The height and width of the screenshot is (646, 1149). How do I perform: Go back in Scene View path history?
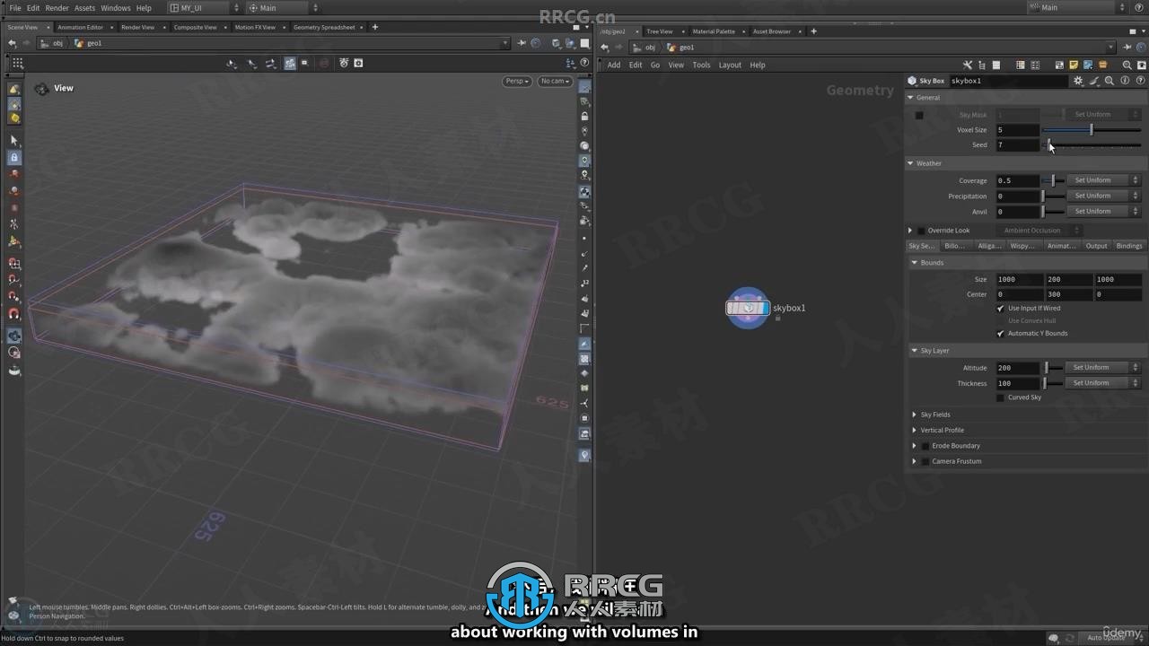(x=13, y=43)
